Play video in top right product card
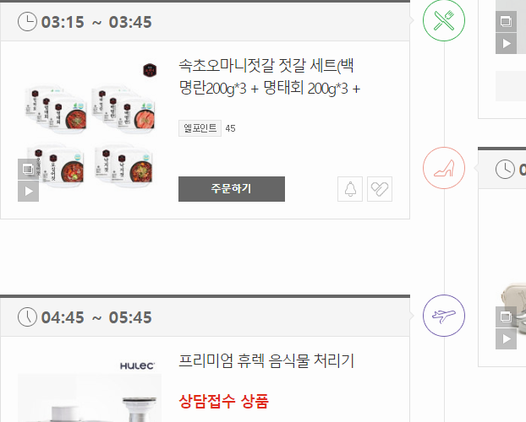This screenshot has height=422, width=526. coord(506,44)
